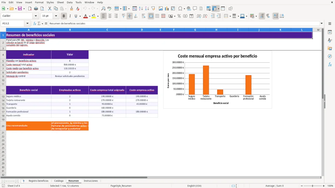
Task: Insert special character omega icon
Action: point(180,9)
